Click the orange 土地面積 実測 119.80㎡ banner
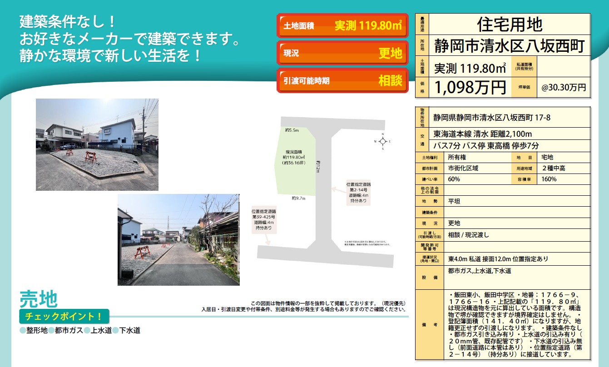Viewport: 609px width, 367px height. (343, 26)
